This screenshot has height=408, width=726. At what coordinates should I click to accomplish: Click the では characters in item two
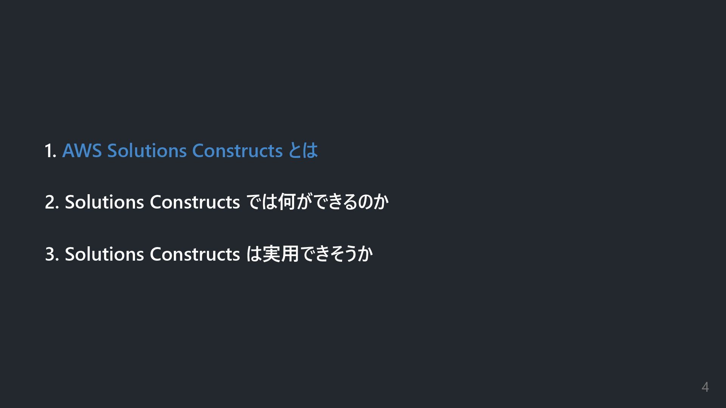click(262, 202)
